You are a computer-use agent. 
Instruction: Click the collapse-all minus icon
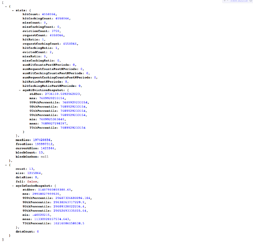click(x=227, y=1)
